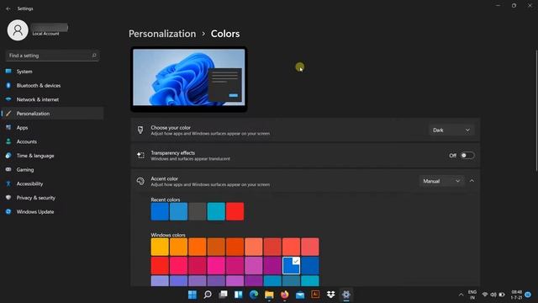The image size is (538, 303).
Task: Pick the first blue recent color
Action: (160, 211)
